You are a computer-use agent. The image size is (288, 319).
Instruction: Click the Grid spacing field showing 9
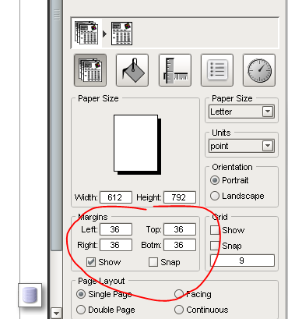pos(242,261)
